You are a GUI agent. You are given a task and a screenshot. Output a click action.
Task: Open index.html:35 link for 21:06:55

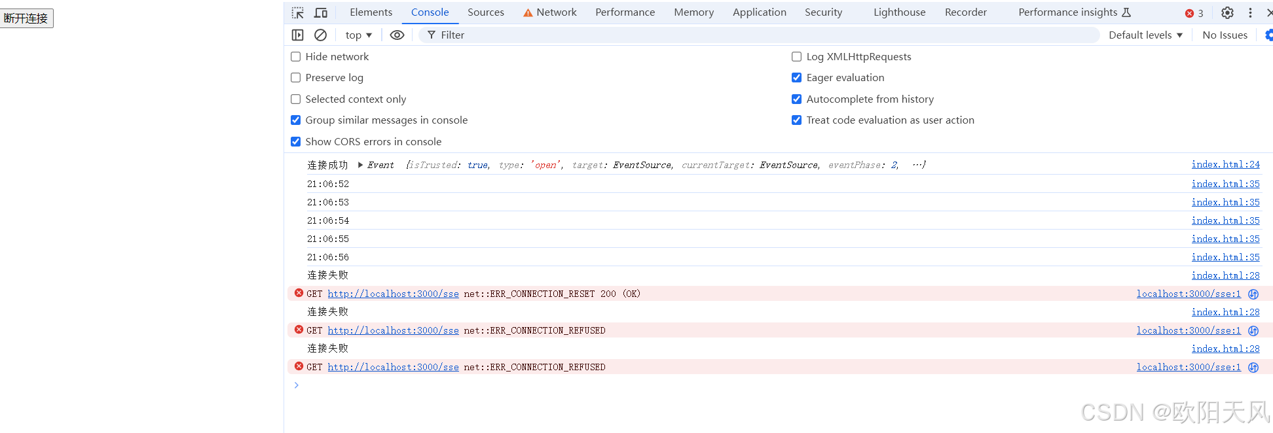tap(1226, 239)
